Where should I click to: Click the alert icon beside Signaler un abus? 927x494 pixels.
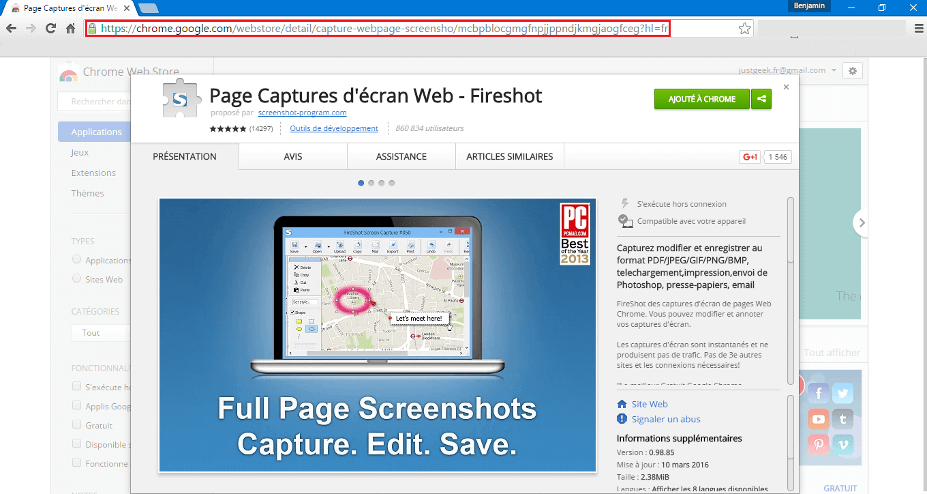pos(622,419)
